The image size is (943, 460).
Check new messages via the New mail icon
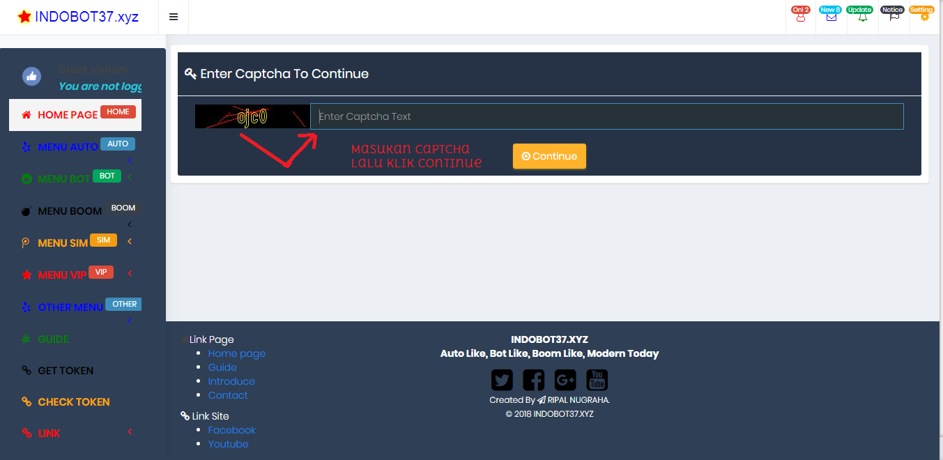(831, 17)
